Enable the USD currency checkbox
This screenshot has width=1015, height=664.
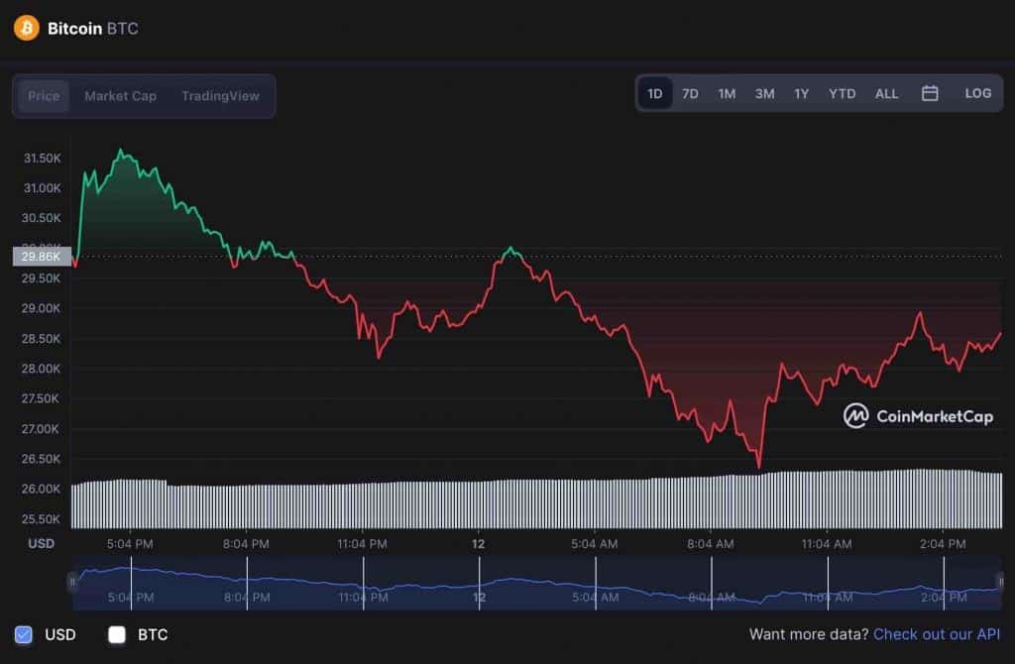[25, 634]
